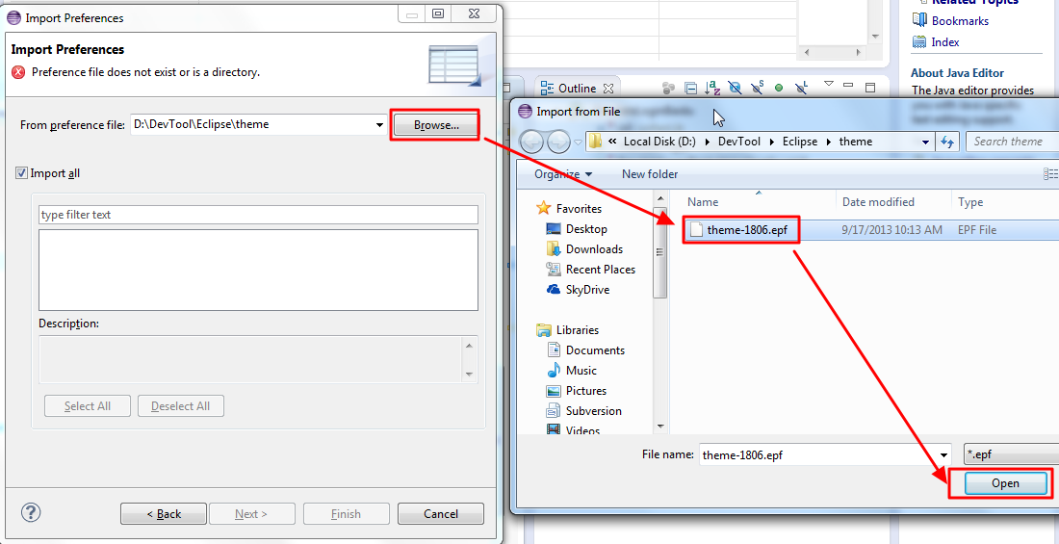Open Desktop in the Favorites list
The image size is (1059, 544).
tap(586, 229)
